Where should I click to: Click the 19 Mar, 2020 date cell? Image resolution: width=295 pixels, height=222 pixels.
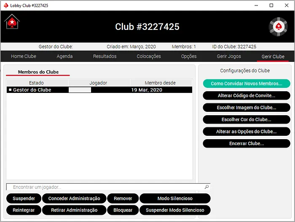pyautogui.click(x=147, y=90)
